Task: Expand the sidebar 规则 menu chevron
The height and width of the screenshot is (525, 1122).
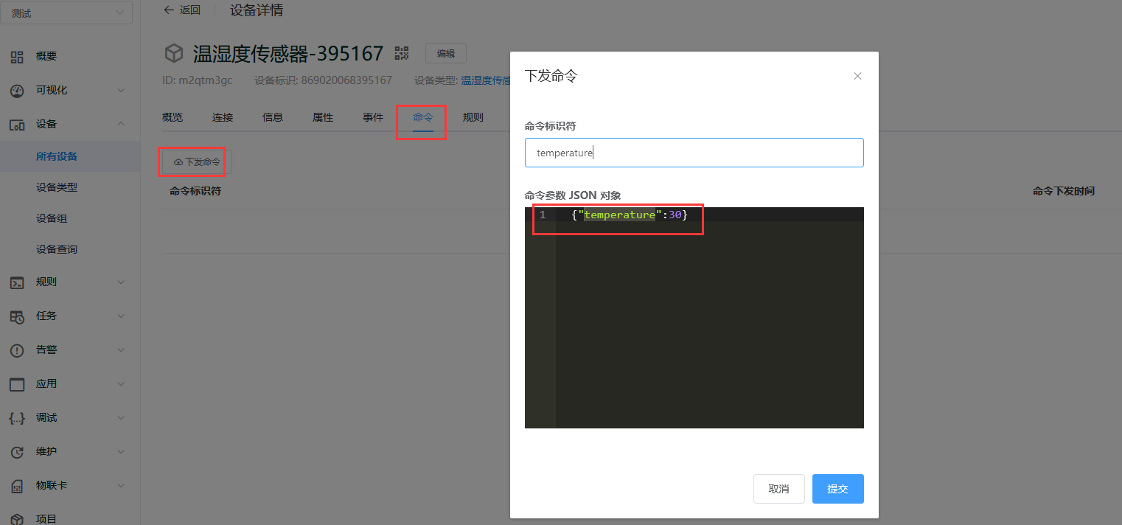Action: coord(122,282)
